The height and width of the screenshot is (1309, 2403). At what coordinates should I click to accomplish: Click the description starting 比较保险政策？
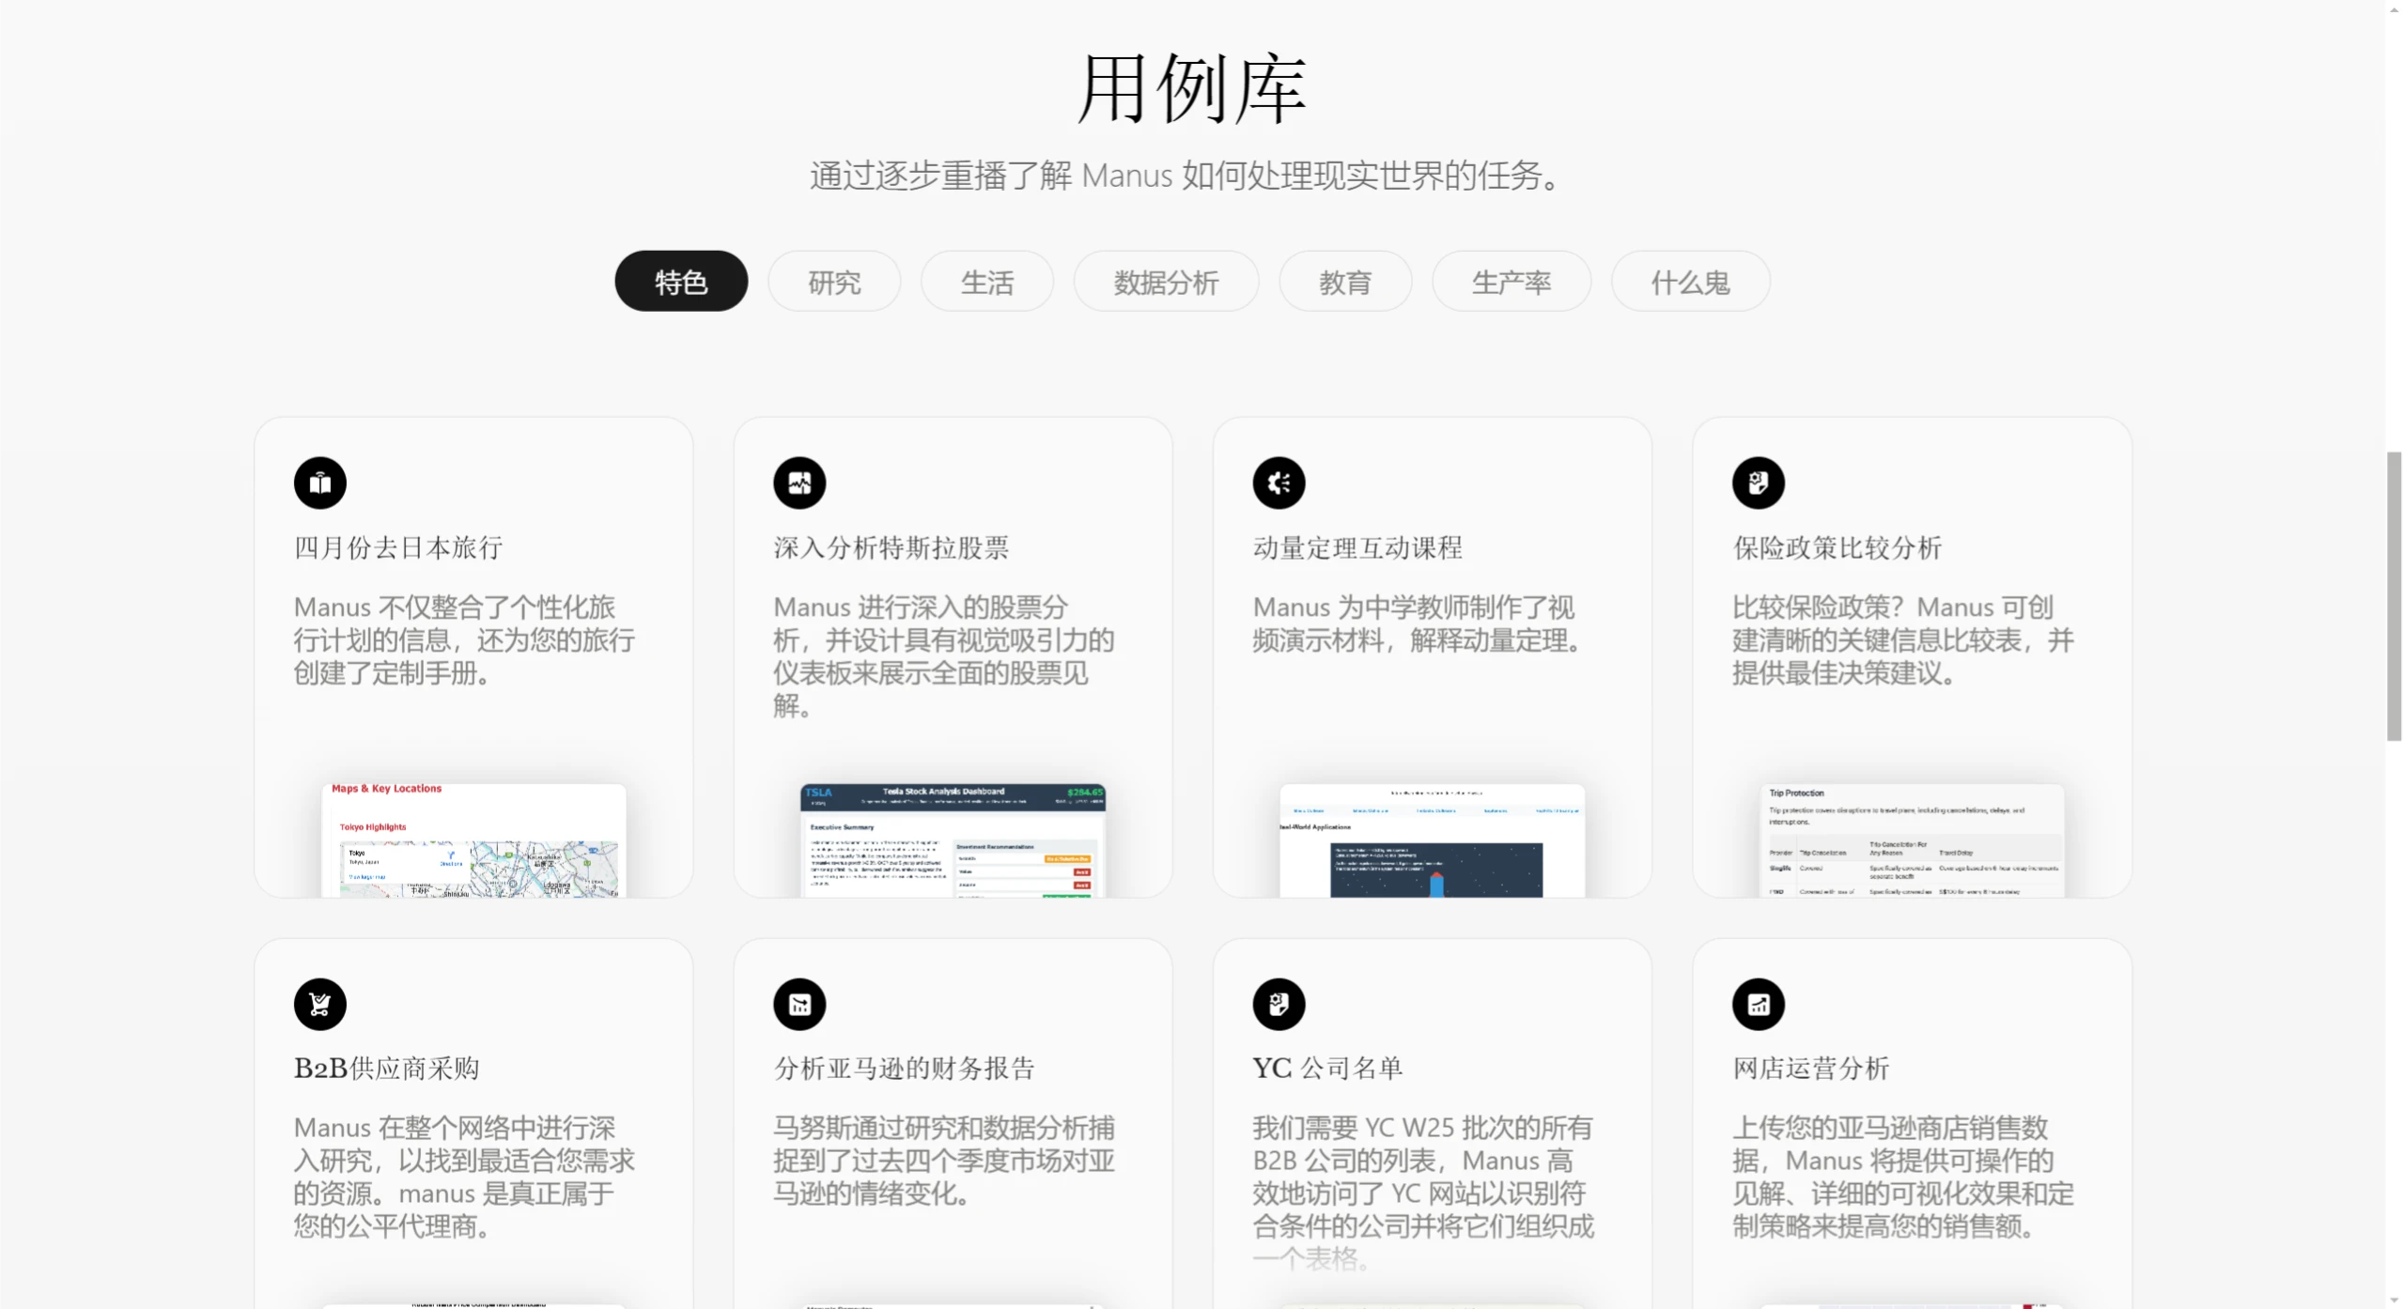pyautogui.click(x=1903, y=639)
